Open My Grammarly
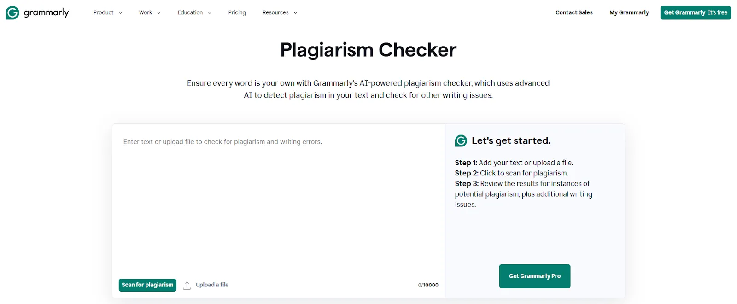The width and height of the screenshot is (737, 304). coord(629,12)
